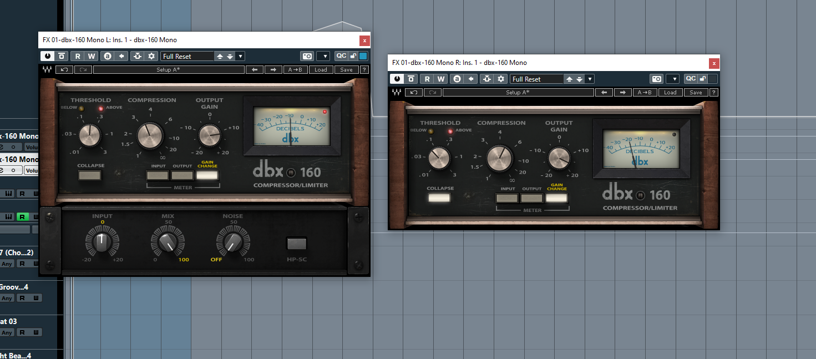
Task: Open Setup A* menu in Mono R window
Action: [x=518, y=93]
